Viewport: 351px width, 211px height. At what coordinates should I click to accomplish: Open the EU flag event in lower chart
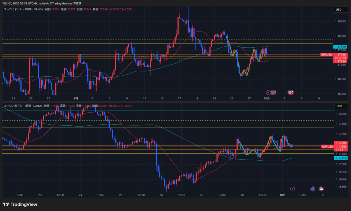(313, 188)
